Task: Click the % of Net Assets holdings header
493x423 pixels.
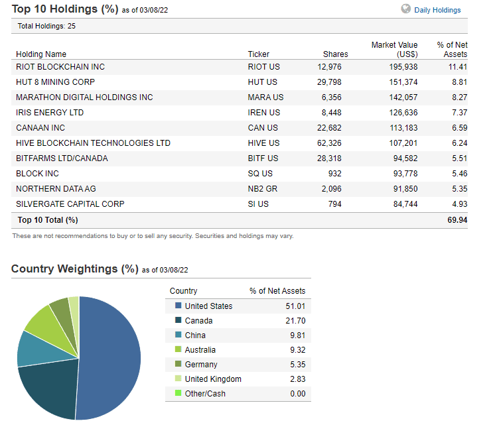Action: click(x=452, y=50)
